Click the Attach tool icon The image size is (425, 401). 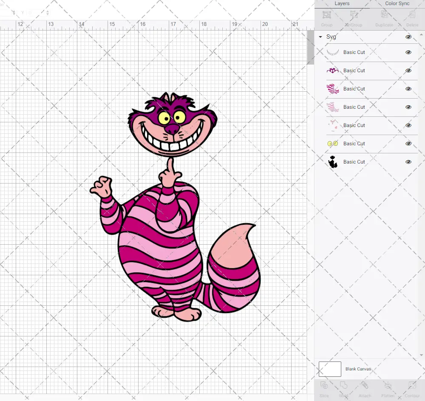[x=365, y=385]
